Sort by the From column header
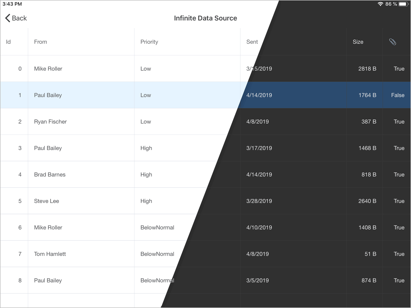411x308 pixels. [x=40, y=42]
